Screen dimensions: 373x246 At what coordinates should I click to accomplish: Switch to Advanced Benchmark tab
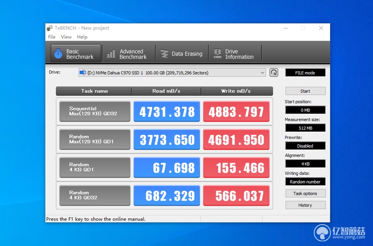tap(129, 54)
